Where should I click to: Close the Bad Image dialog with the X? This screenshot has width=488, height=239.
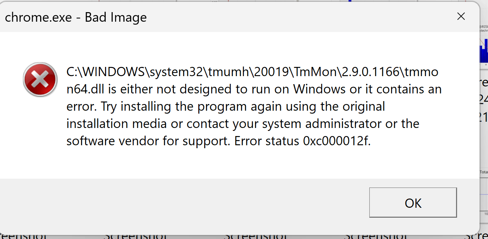461,16
